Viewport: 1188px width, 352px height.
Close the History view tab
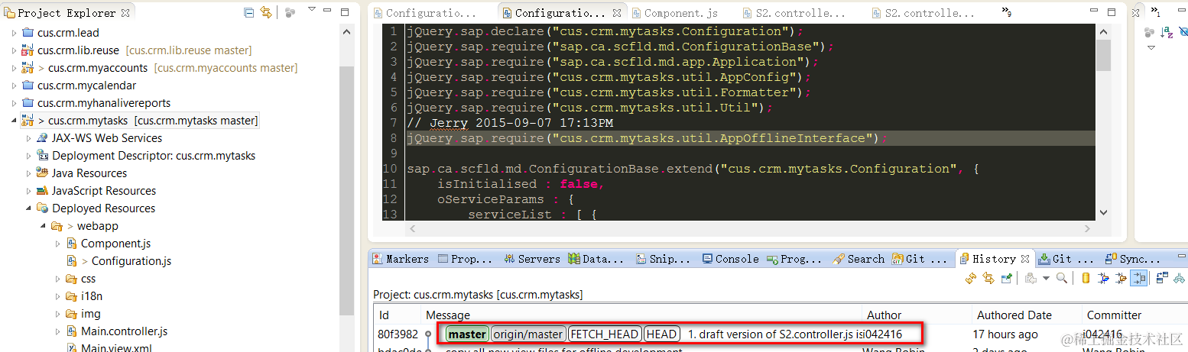point(1025,259)
